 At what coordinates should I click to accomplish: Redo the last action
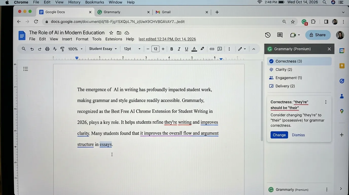pos(40,49)
